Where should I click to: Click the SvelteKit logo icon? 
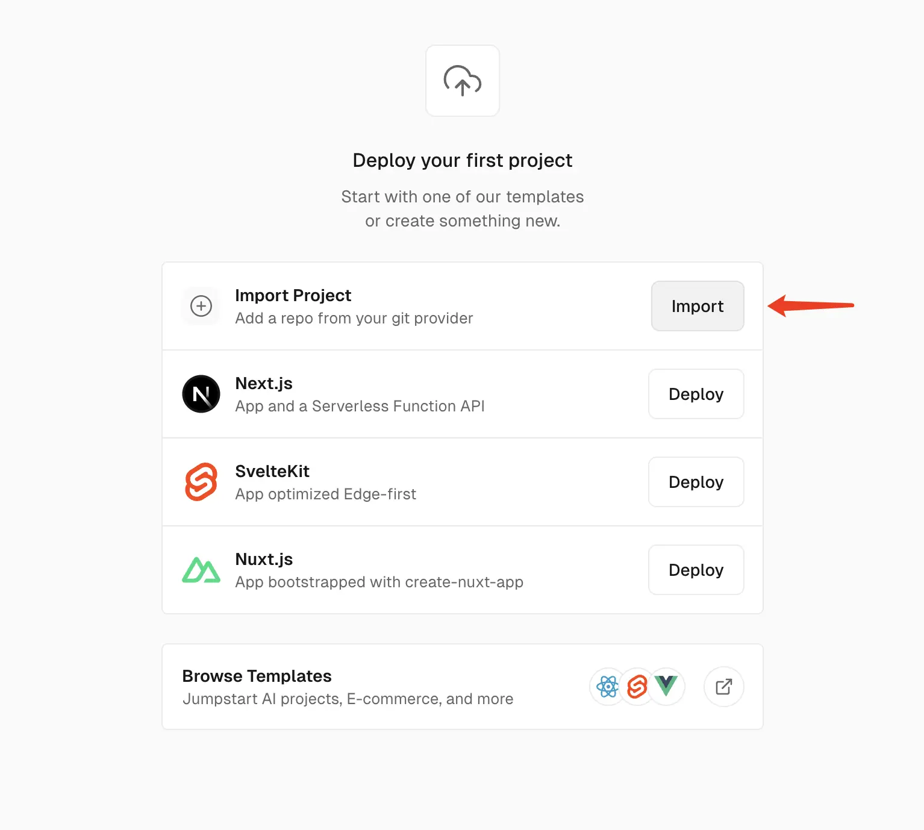point(201,482)
